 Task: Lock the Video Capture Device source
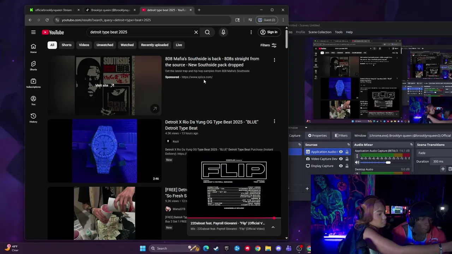[x=347, y=159]
